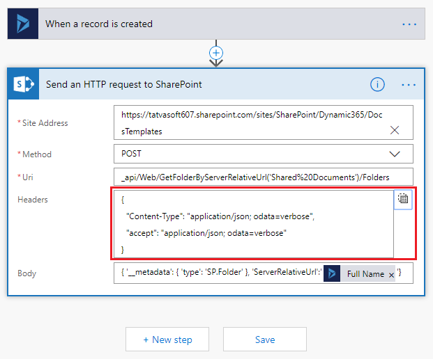Click inside the Uri field

click(264, 177)
